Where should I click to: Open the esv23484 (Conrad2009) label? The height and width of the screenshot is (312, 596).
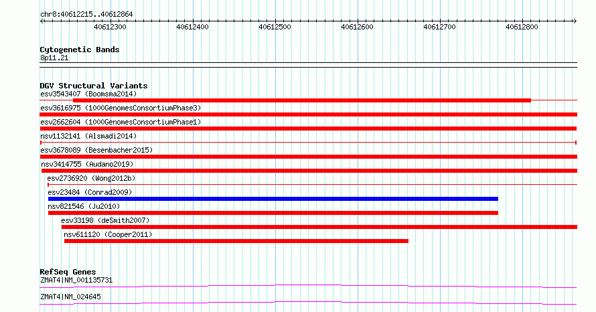(x=90, y=192)
